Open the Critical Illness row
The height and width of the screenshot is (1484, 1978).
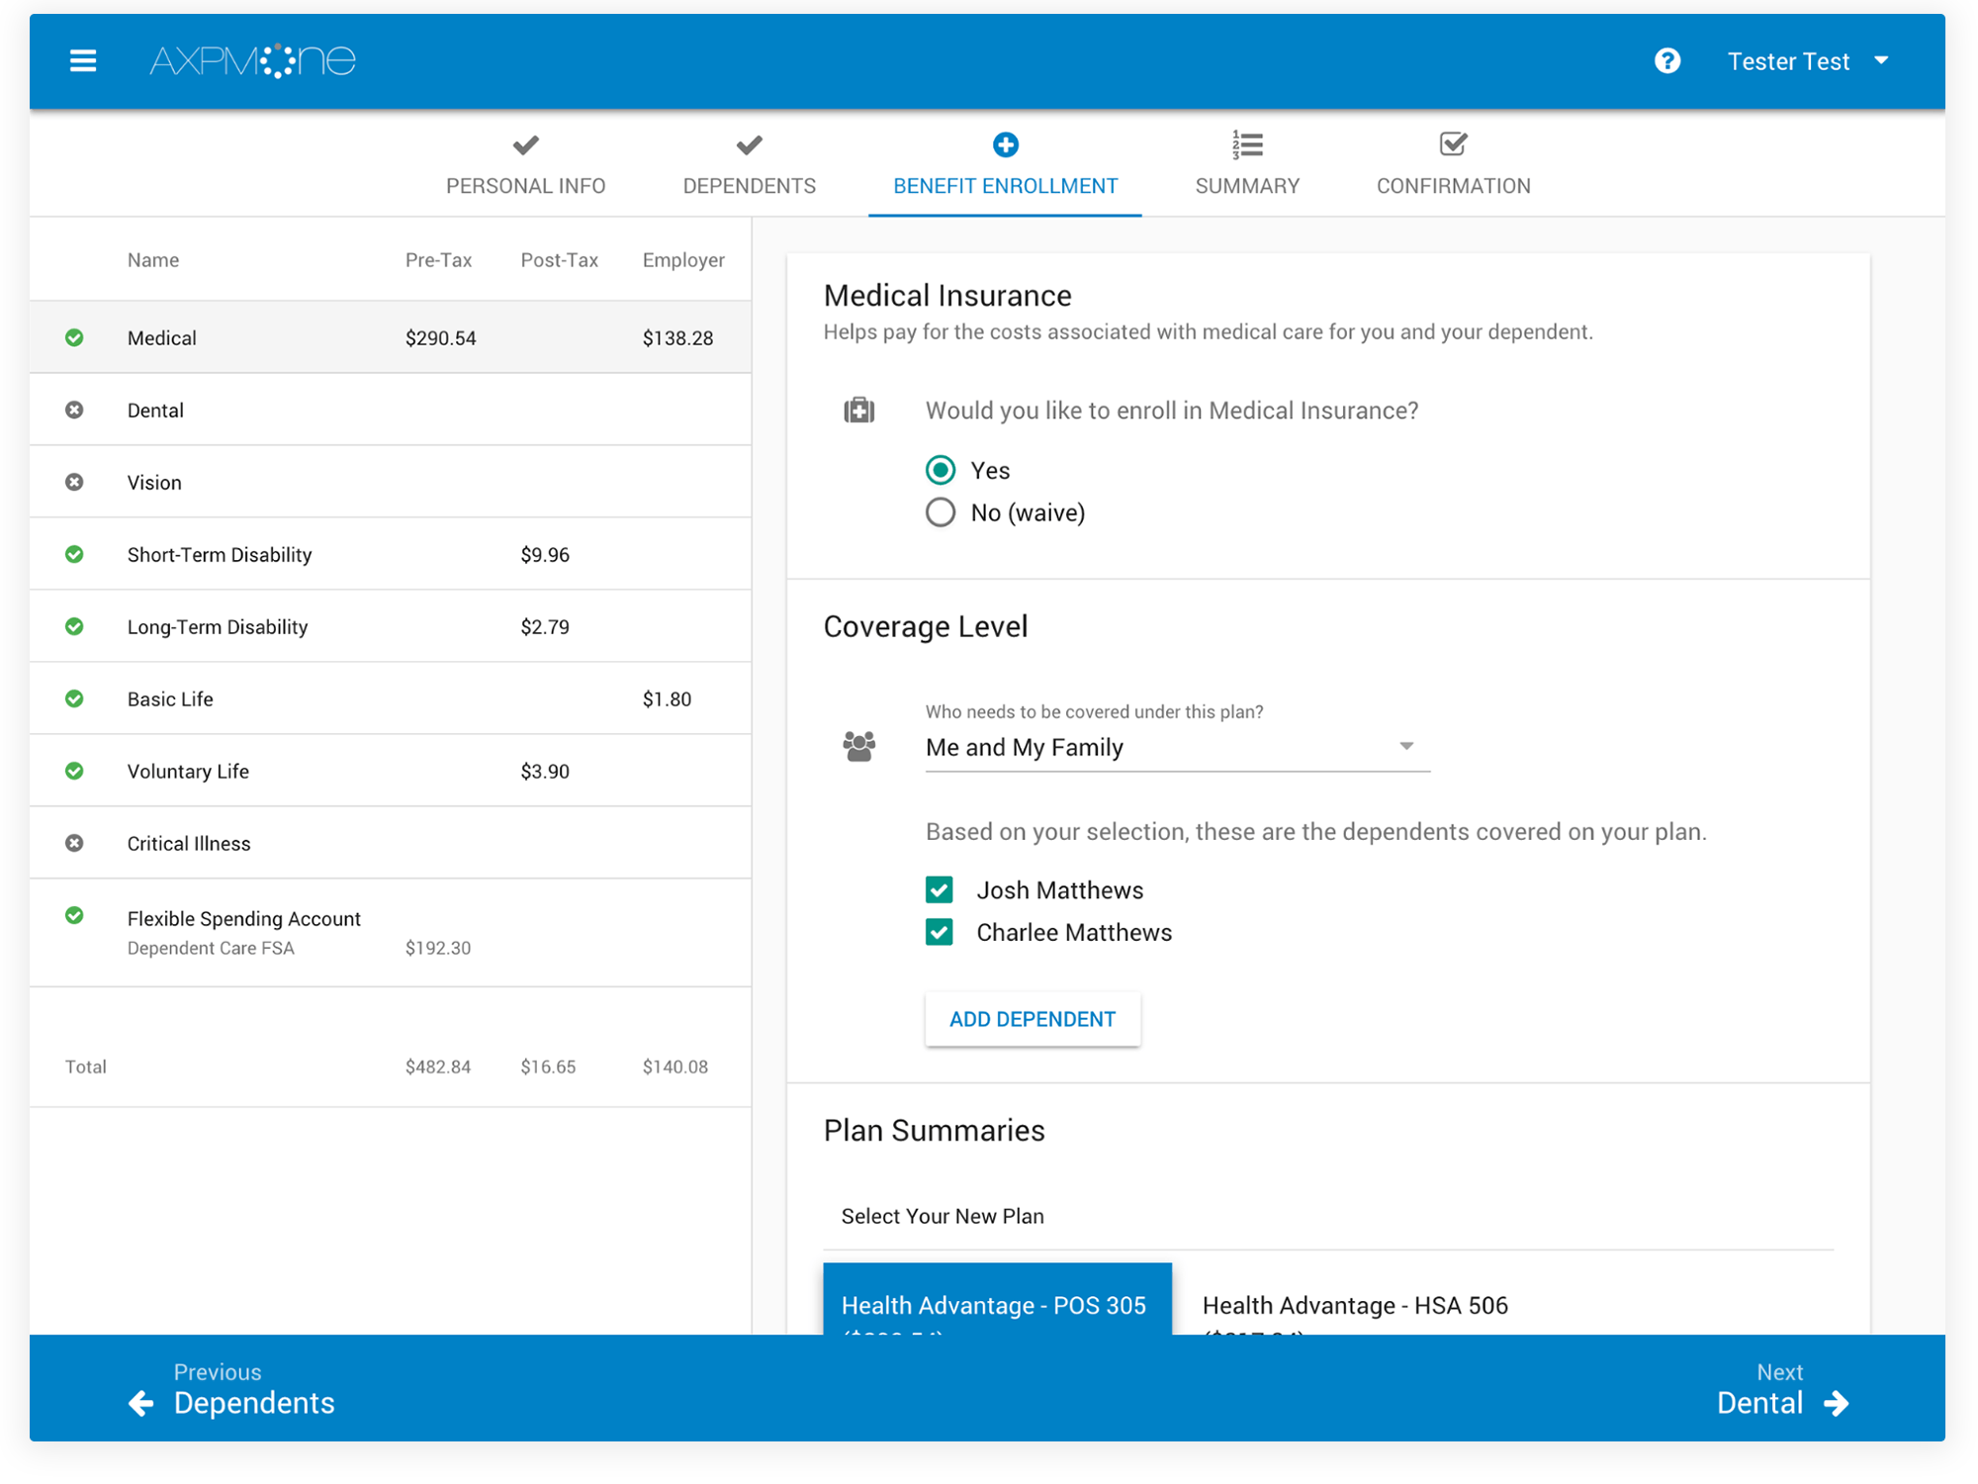tap(391, 843)
